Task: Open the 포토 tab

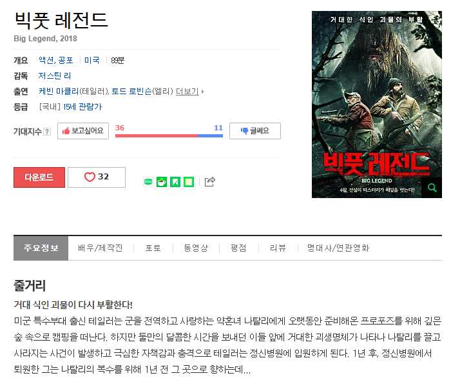Action: (x=153, y=248)
